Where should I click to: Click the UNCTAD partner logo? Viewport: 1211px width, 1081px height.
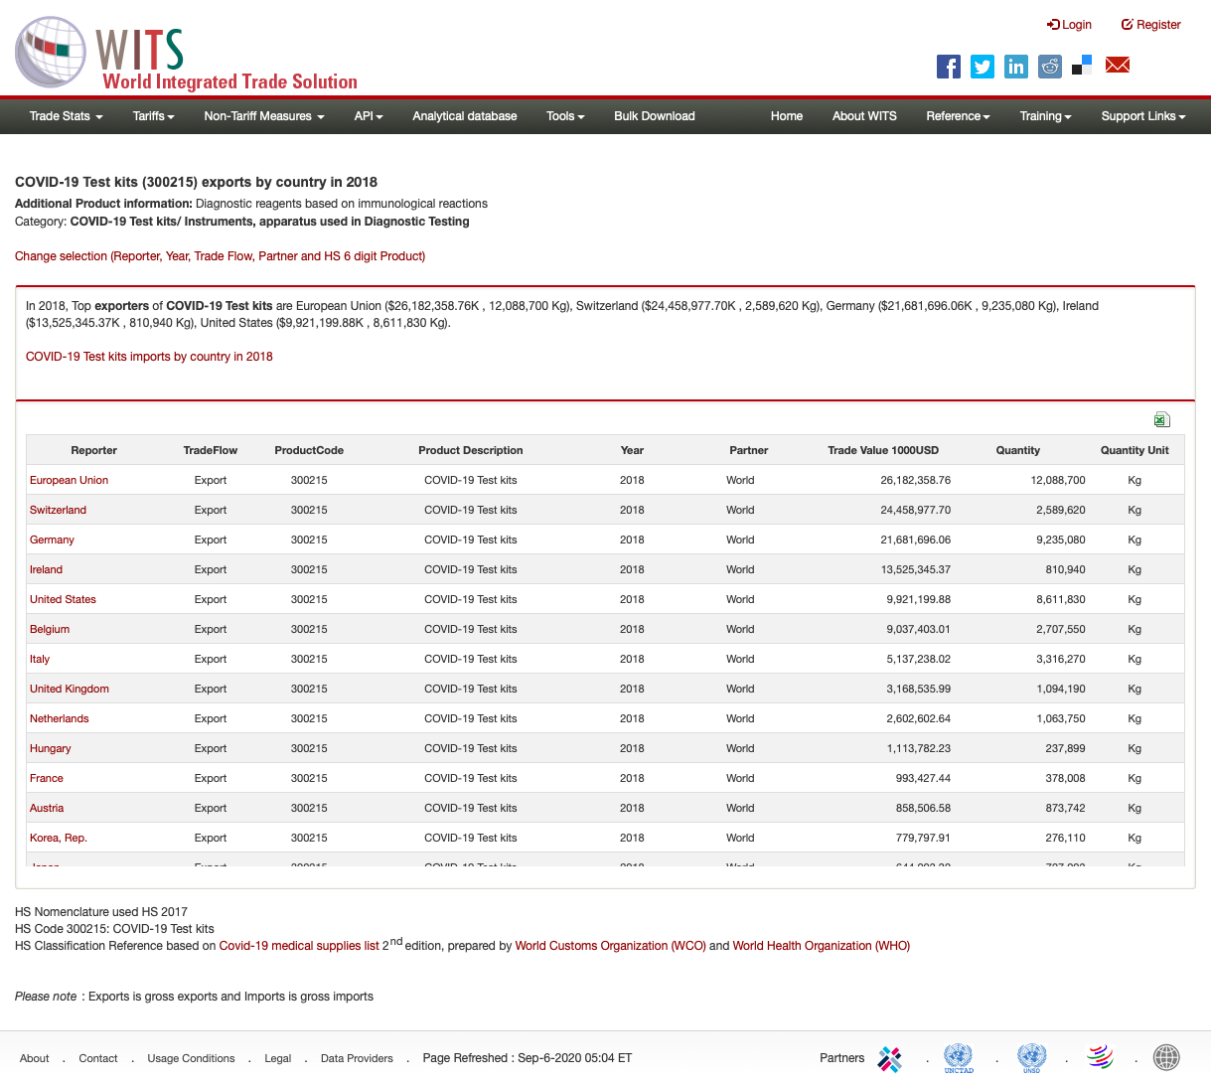point(958,1057)
